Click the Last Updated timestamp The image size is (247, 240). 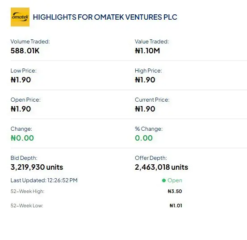44,180
